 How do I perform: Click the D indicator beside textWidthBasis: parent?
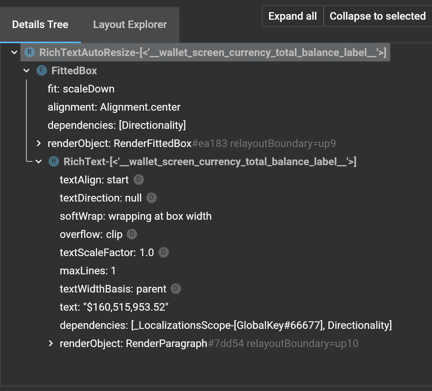pos(175,289)
